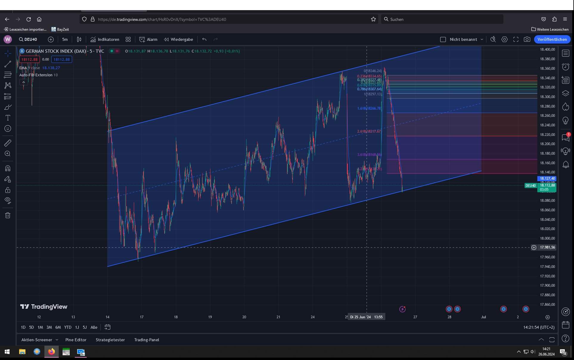Screen dimensions: 574x360
Task: Toggle the lock all drawings padlock
Action: pyautogui.click(x=8, y=190)
